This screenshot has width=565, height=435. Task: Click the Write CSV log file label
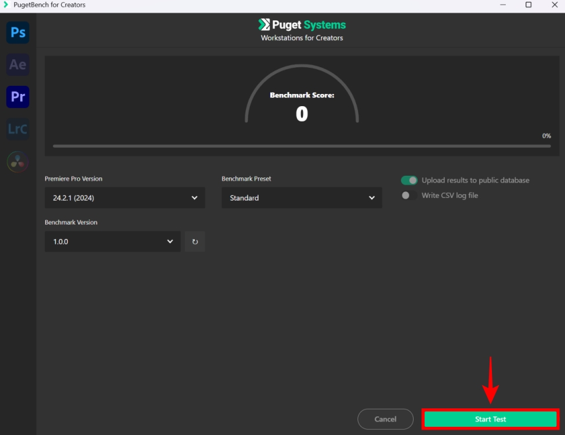coord(450,195)
